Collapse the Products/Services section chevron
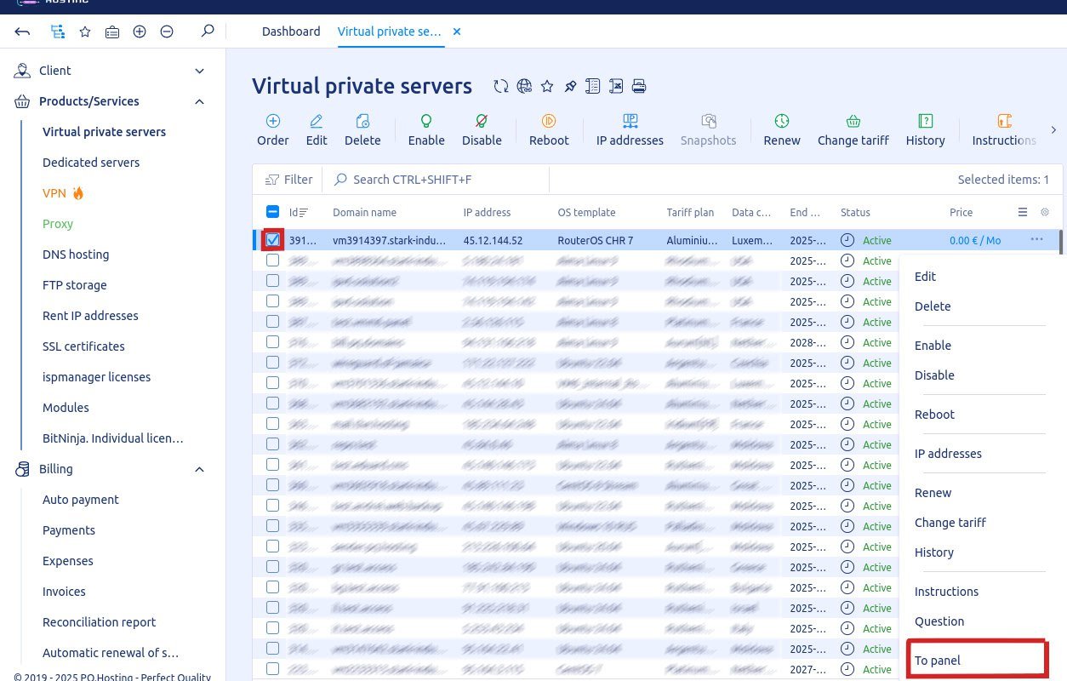This screenshot has height=681, width=1067. tap(200, 101)
